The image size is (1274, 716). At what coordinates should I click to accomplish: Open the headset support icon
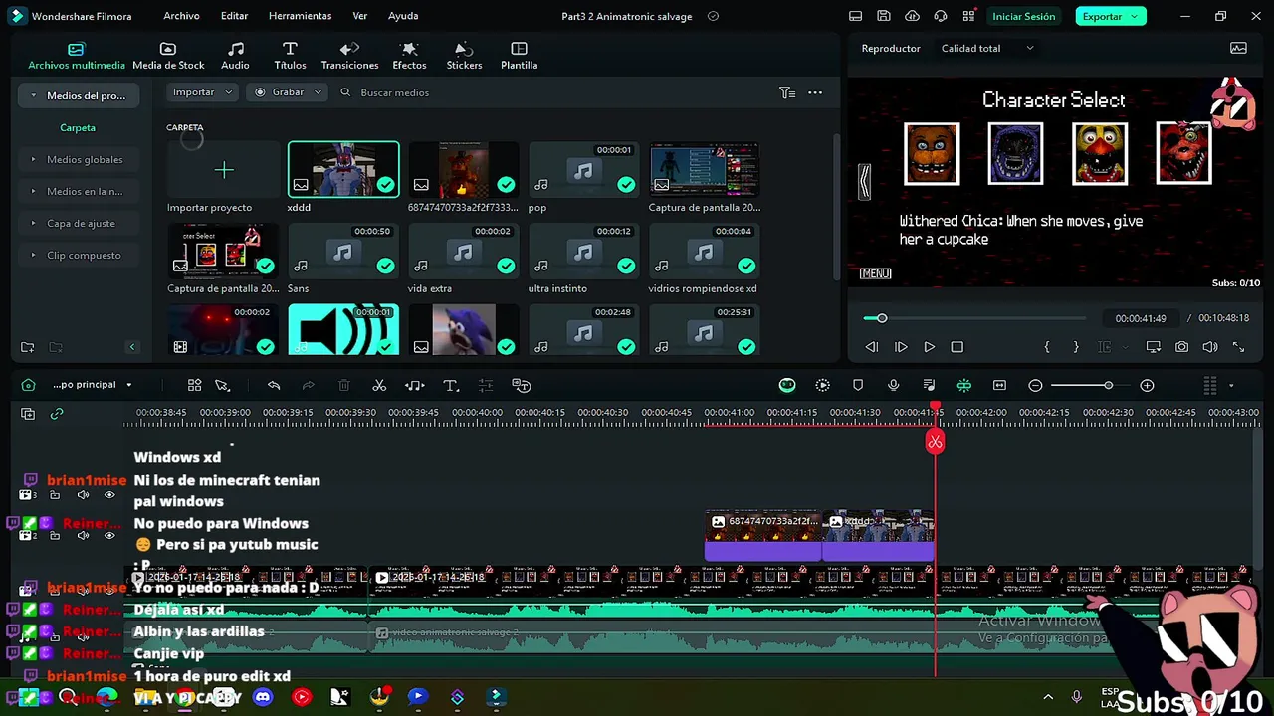tap(941, 16)
